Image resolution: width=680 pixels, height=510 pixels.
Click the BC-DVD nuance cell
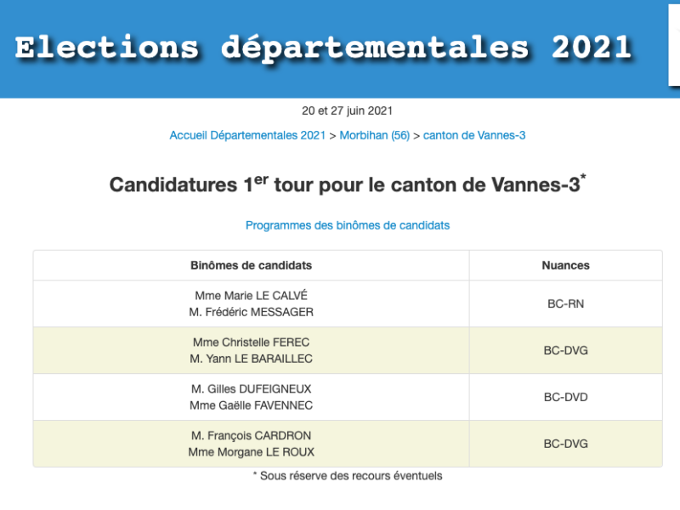coord(565,397)
